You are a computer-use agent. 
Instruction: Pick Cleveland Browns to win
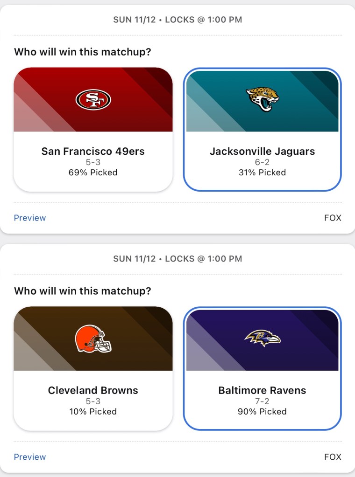93,390
